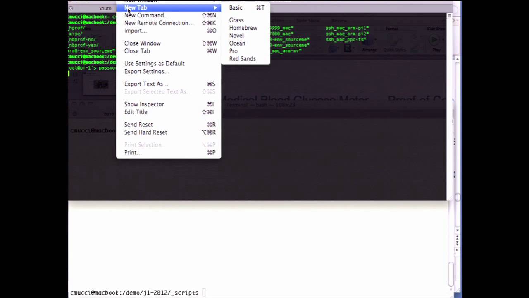
Task: Click terminal text _nbprof-no/
Action: pyautogui.click(x=82, y=39)
